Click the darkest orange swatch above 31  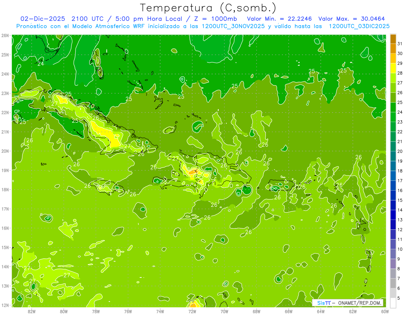pos(393,39)
